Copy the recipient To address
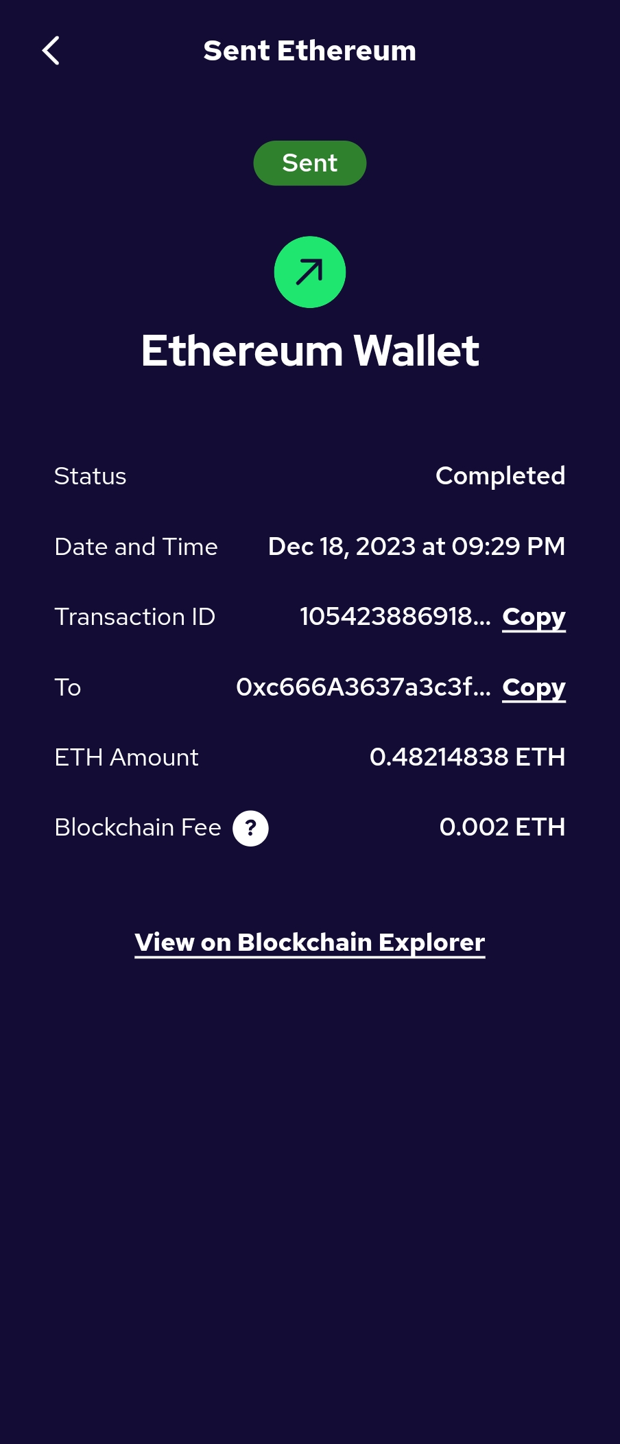Viewport: 620px width, 1444px height. (534, 687)
